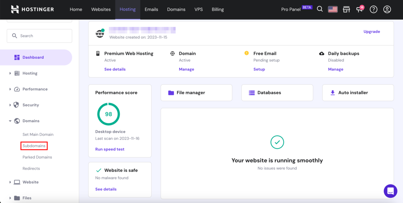Click the Run speed test link
The width and height of the screenshot is (403, 203).
pos(110,149)
